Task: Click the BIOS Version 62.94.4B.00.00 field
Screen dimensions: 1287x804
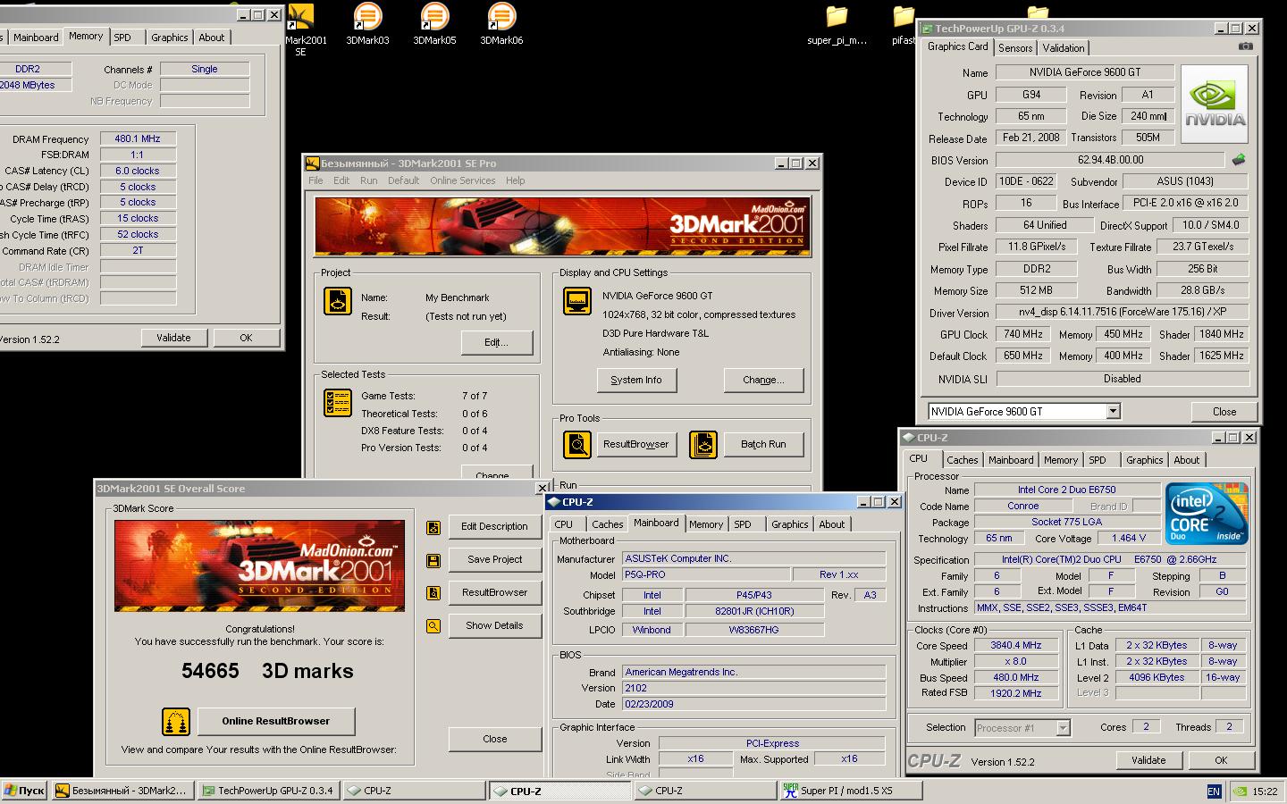Action: (1110, 160)
